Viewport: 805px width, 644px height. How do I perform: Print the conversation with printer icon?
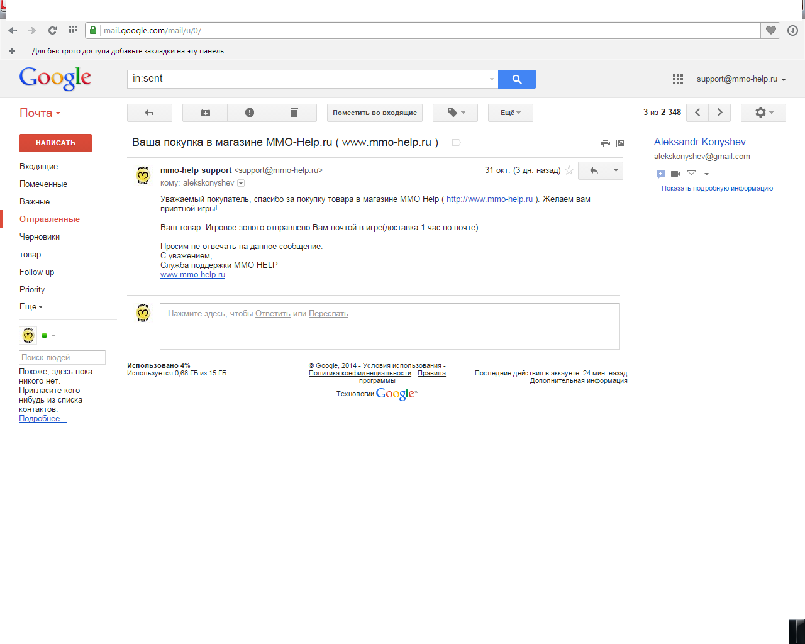[x=606, y=143]
